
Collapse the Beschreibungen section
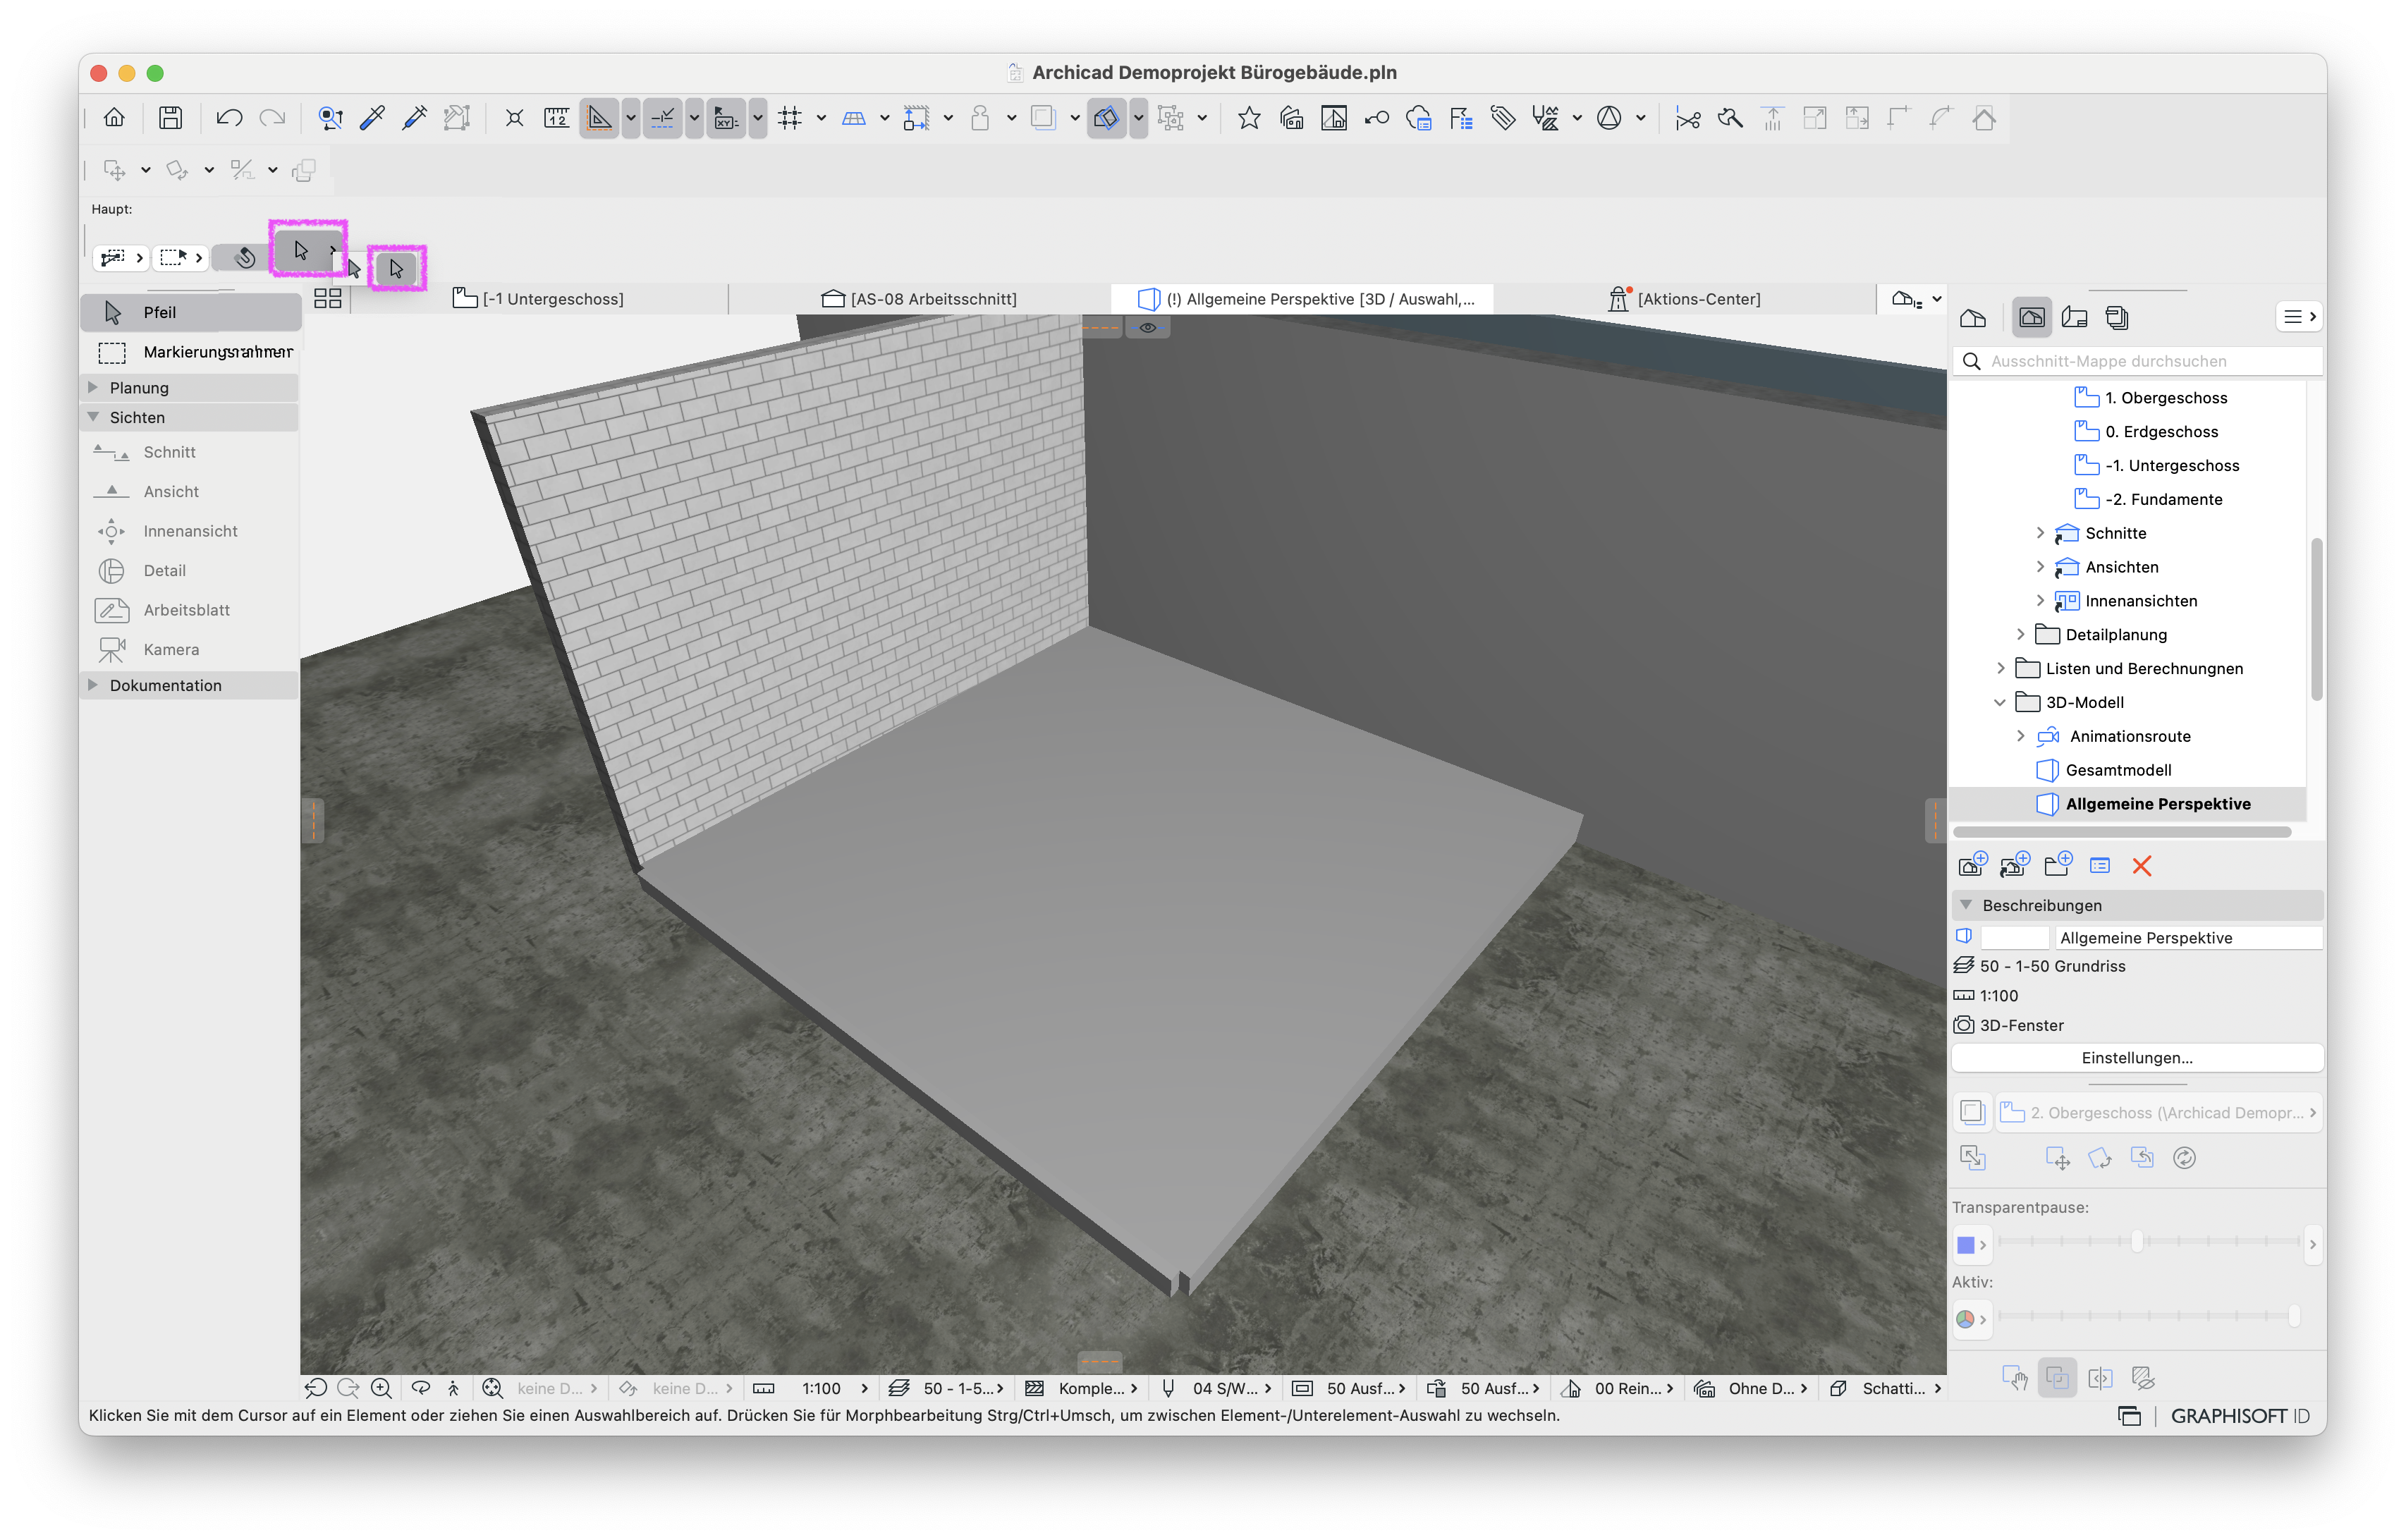[1965, 905]
